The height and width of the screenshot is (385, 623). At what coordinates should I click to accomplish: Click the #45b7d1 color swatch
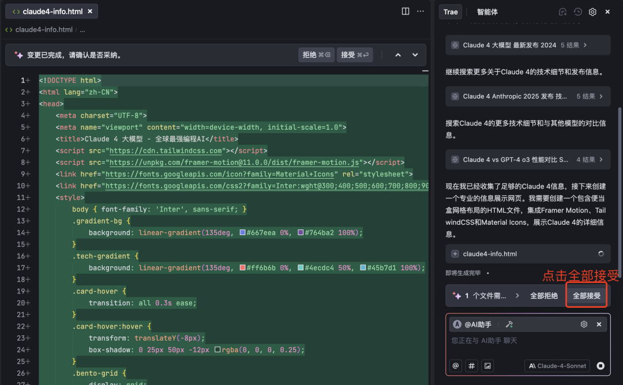pyautogui.click(x=363, y=267)
